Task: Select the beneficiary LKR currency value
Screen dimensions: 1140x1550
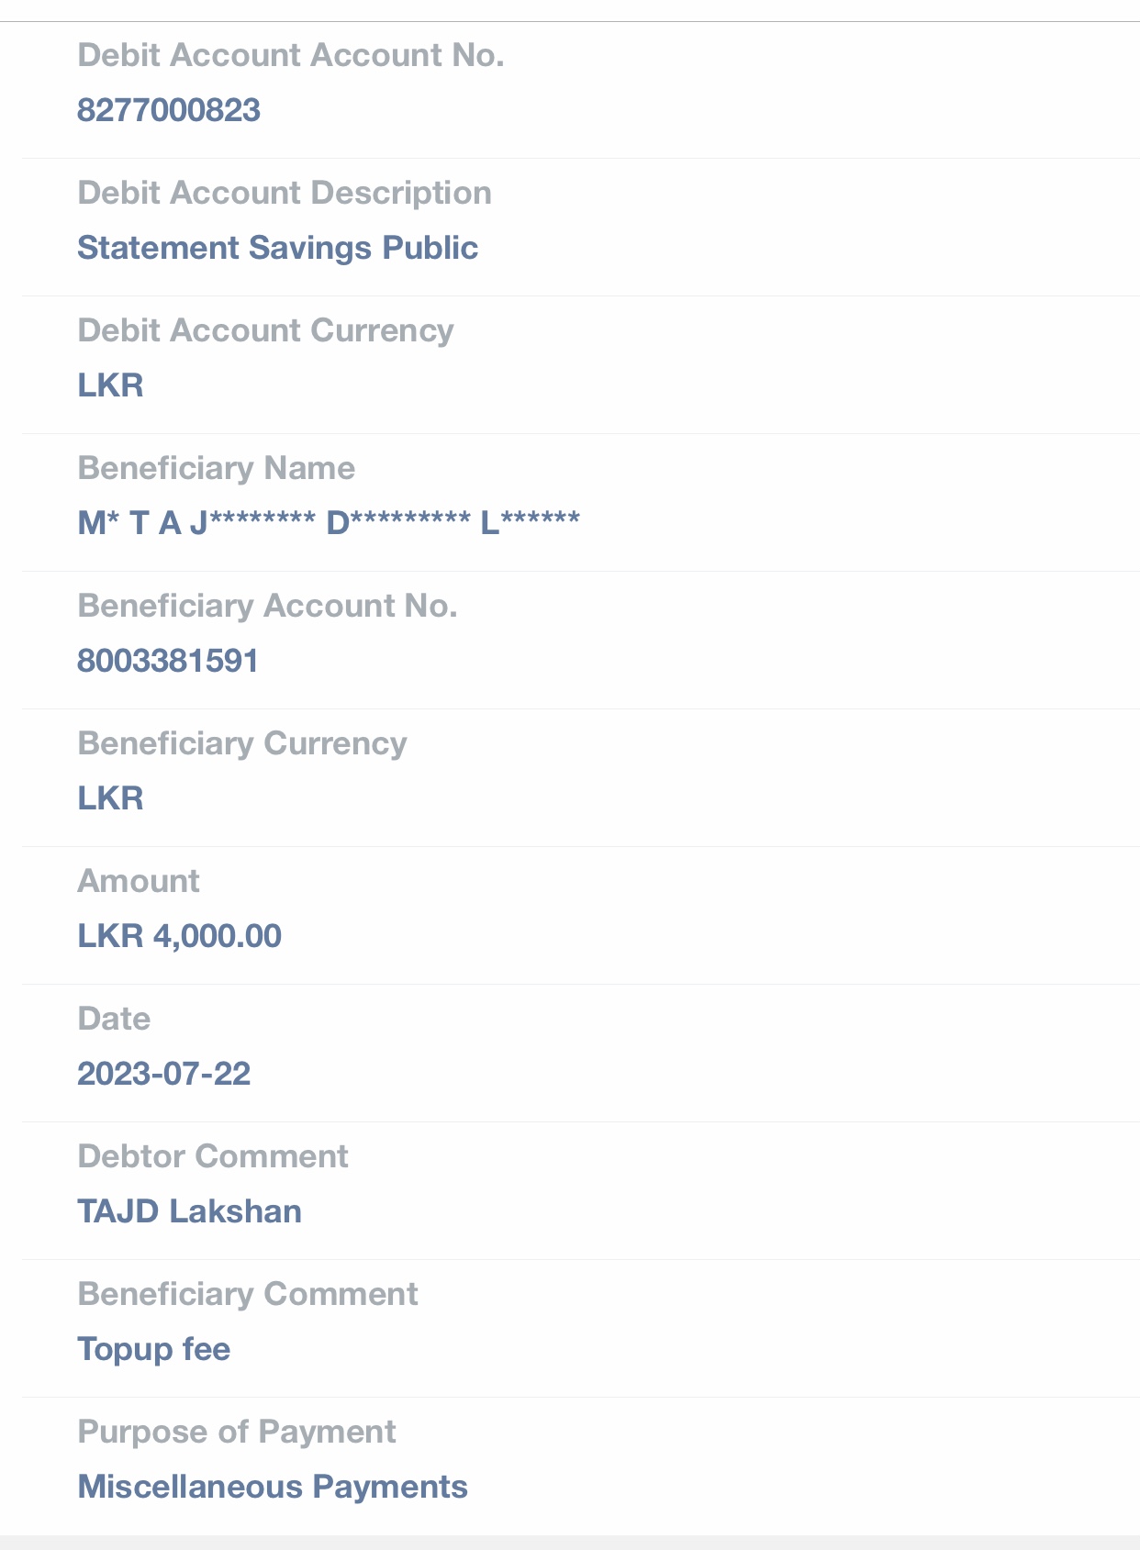Action: [x=110, y=798]
